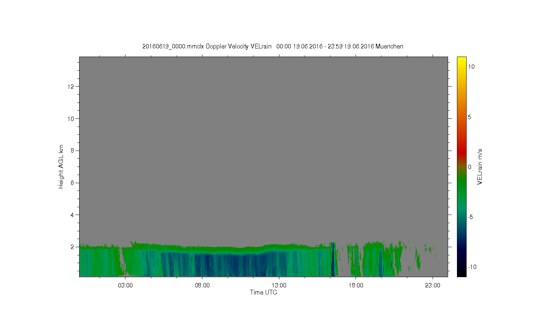Screen dimensions: 555x333
Task: Click the '13:00' time tick label
Action: pyautogui.click(x=279, y=286)
